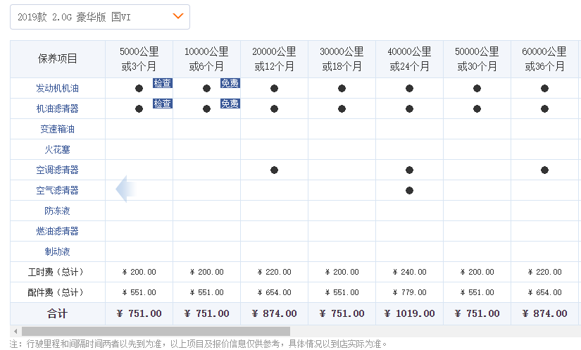Click the 免费 badge in 机油滤清器 row
This screenshot has width=581, height=350.
coord(230,104)
